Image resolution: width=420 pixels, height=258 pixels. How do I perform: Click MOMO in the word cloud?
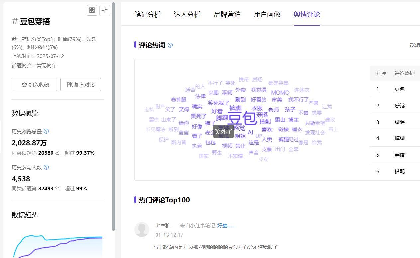(280, 93)
